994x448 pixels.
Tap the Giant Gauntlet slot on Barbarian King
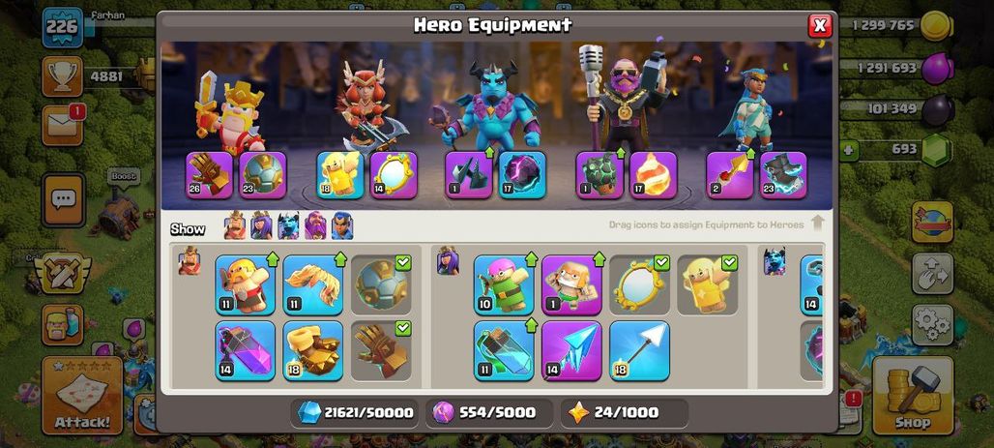209,175
